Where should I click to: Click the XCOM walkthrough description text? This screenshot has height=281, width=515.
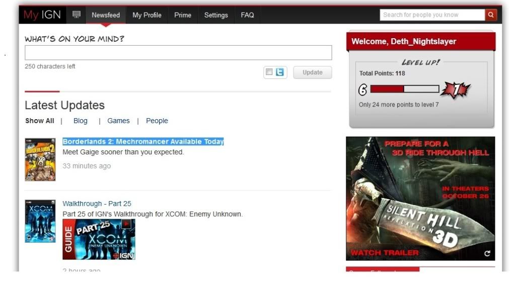153,214
